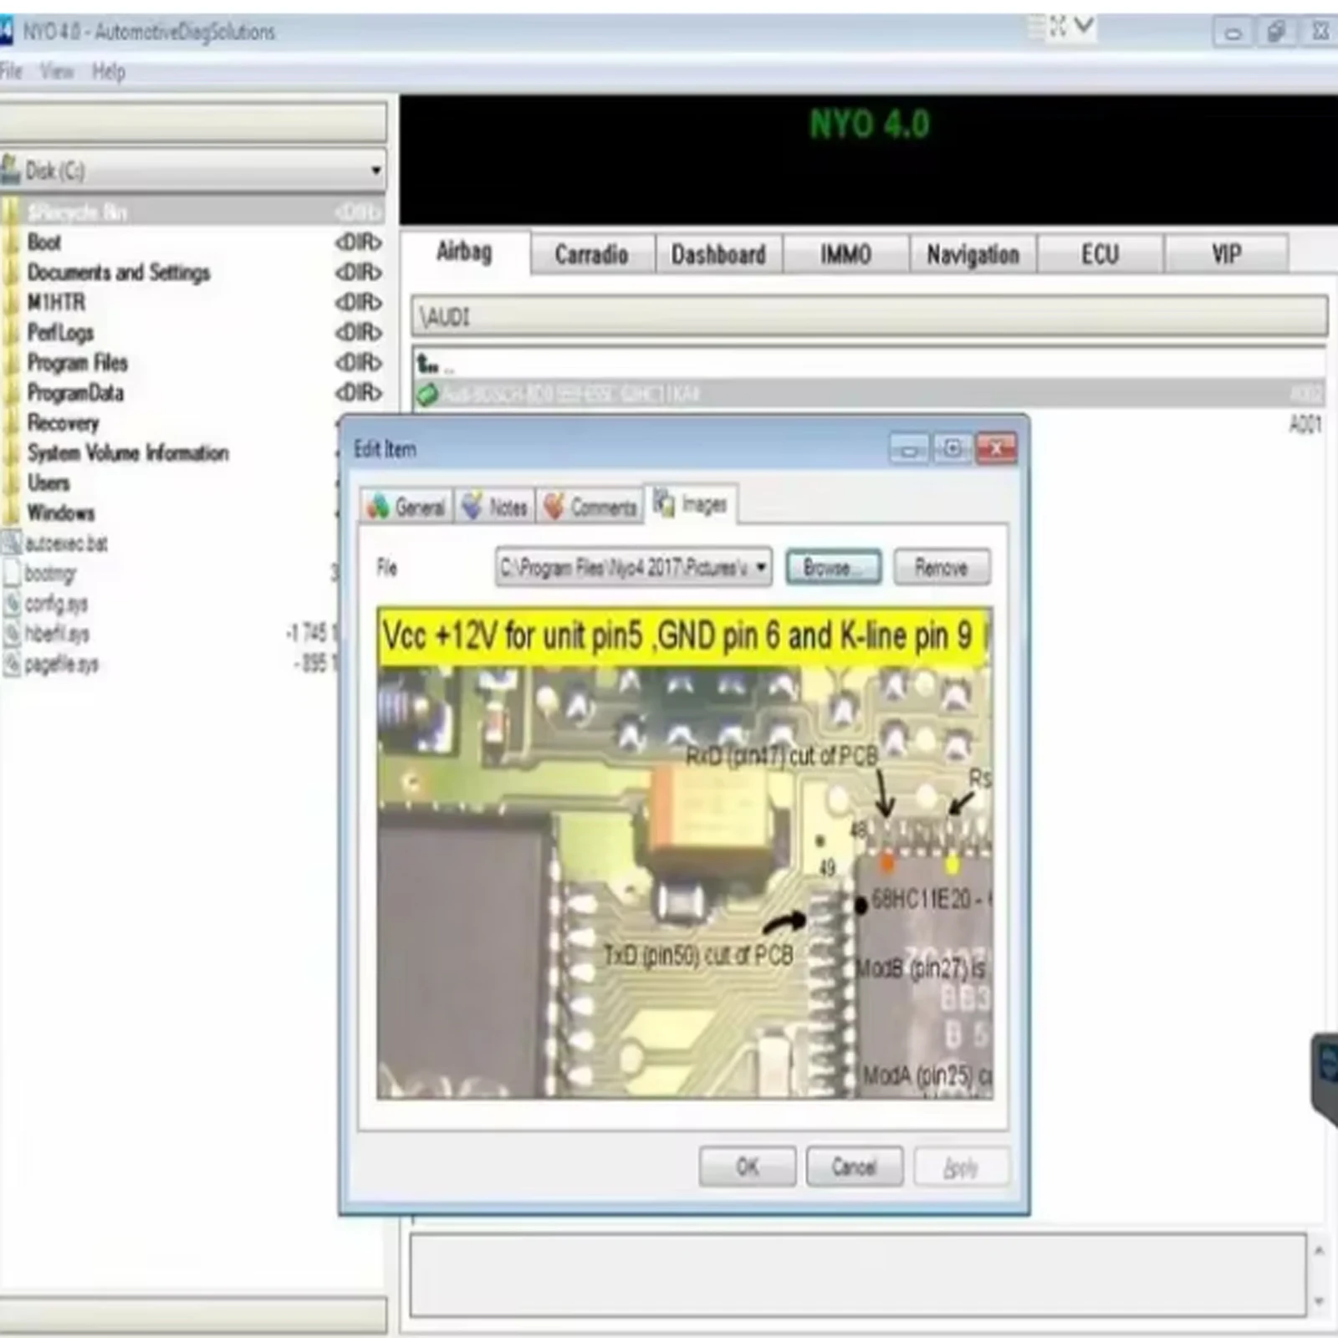Switch to the Navigation tab
This screenshot has width=1338, height=1338.
[973, 254]
